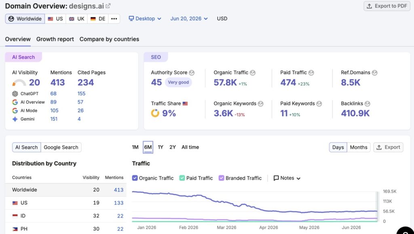This screenshot has height=234, width=414.
Task: Click globe icon next to Paid Traffic
Action: (x=311, y=73)
